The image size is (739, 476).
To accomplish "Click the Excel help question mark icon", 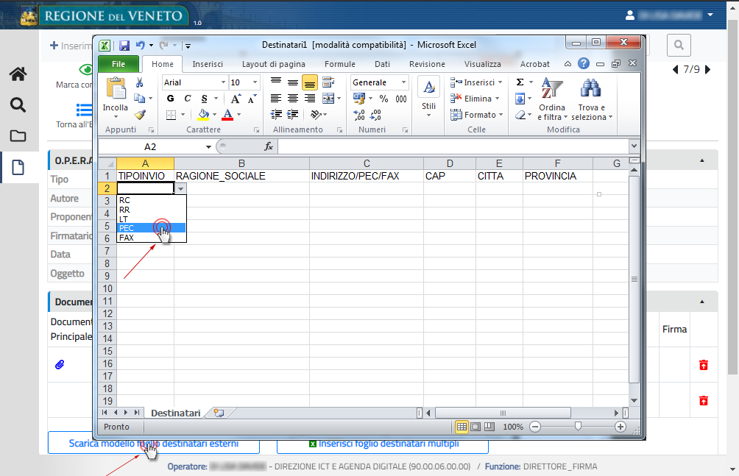I will click(584, 63).
